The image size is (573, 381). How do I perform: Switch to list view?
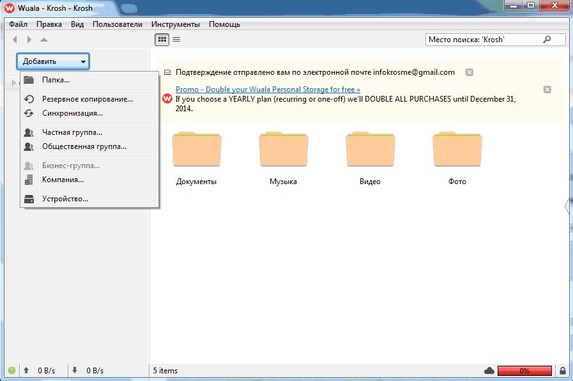[176, 40]
